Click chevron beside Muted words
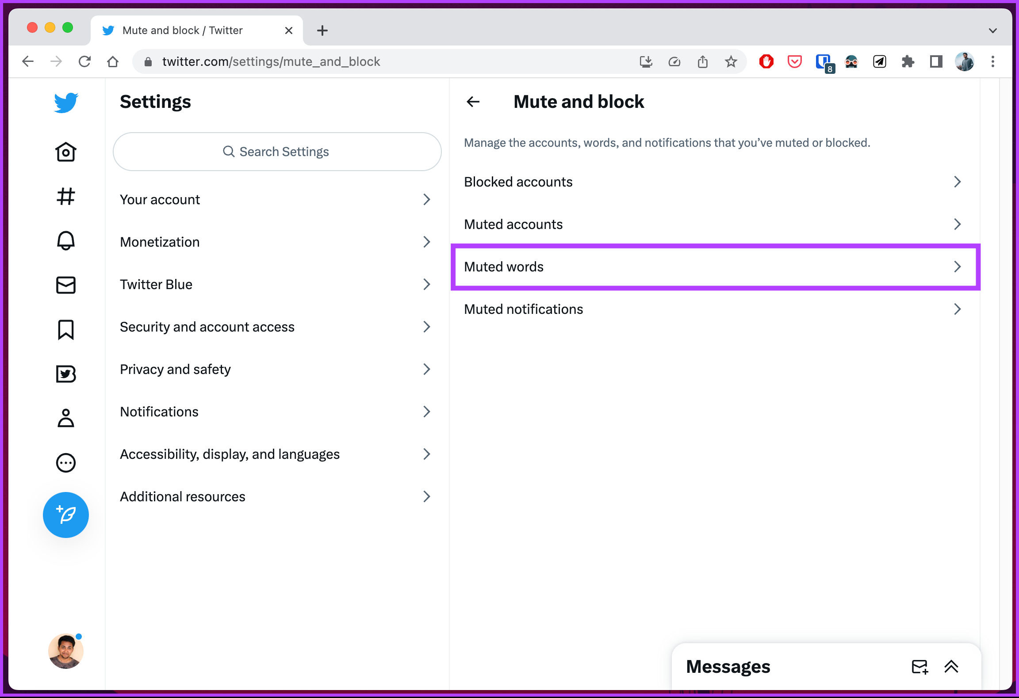This screenshot has width=1019, height=698. pos(958,267)
